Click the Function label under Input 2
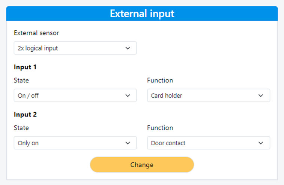This screenshot has width=284, height=185. click(x=160, y=128)
